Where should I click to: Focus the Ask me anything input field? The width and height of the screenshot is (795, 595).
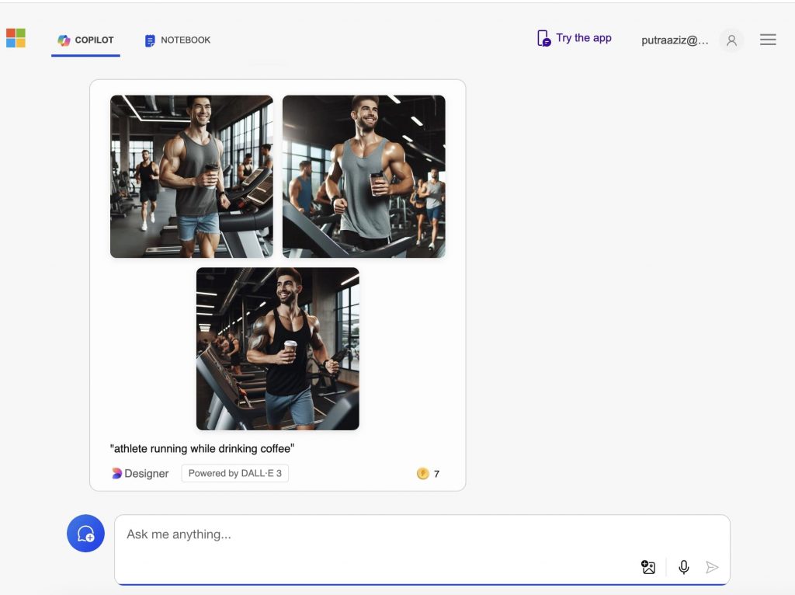coord(422,549)
